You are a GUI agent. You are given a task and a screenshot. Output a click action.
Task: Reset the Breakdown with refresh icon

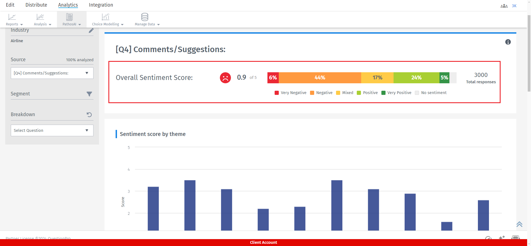coord(89,114)
